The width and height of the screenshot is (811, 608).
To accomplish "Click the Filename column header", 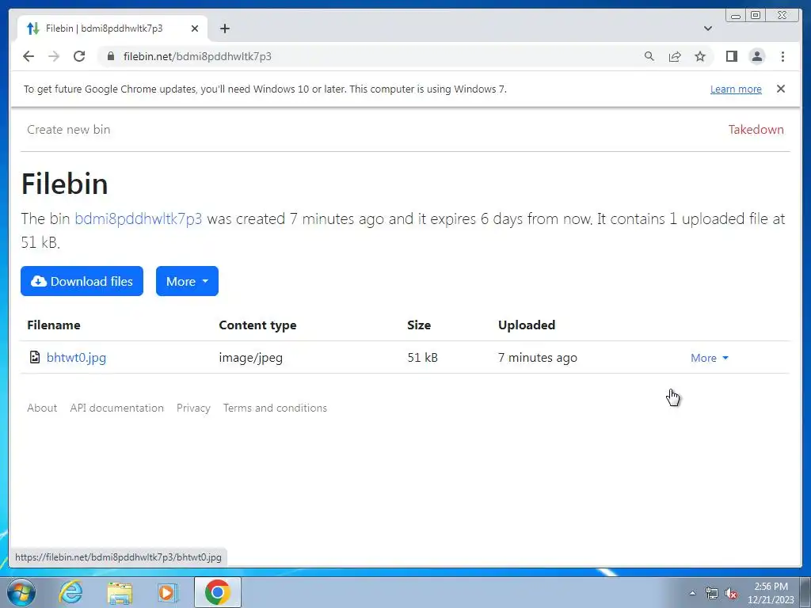I will 54,325.
